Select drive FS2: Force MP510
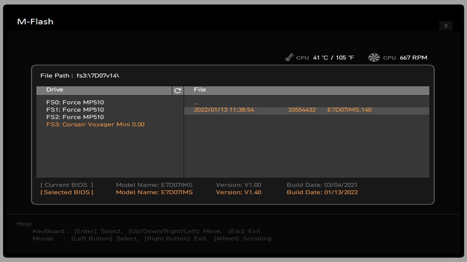This screenshot has height=262, width=467. 75,117
